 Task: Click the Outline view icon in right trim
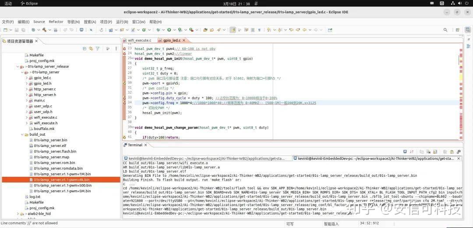click(x=468, y=46)
